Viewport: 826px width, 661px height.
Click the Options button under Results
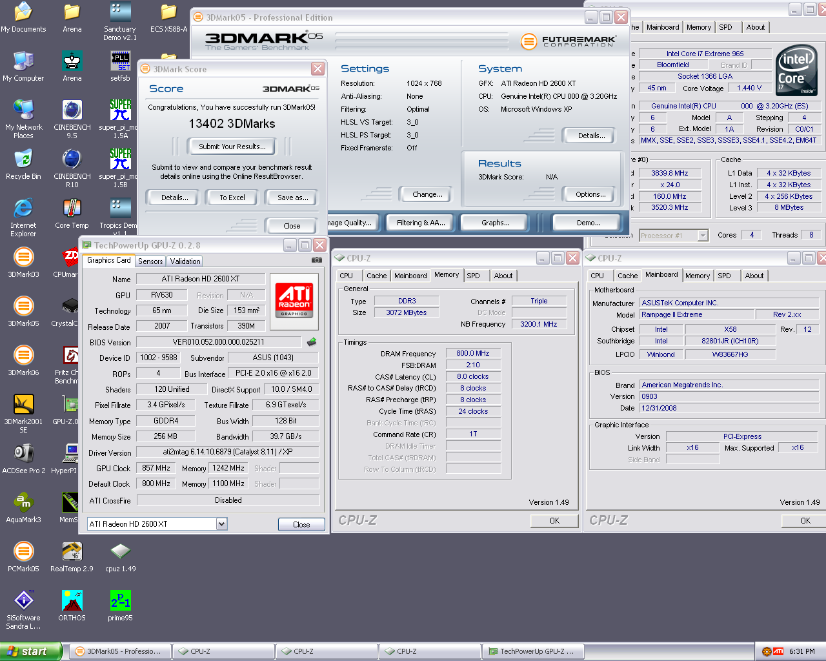pos(590,194)
